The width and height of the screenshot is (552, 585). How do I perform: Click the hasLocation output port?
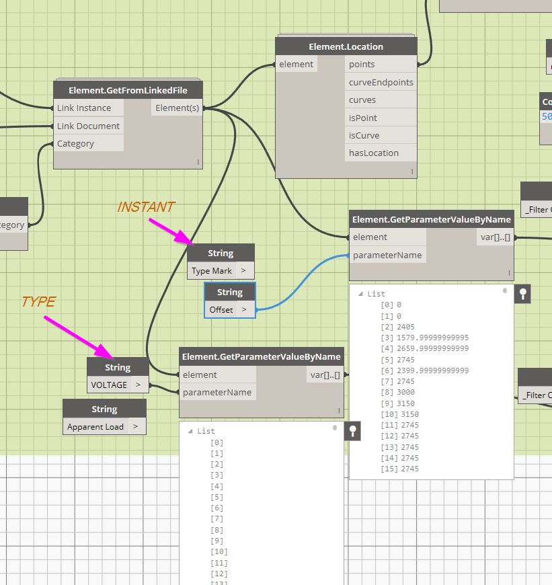pos(381,153)
